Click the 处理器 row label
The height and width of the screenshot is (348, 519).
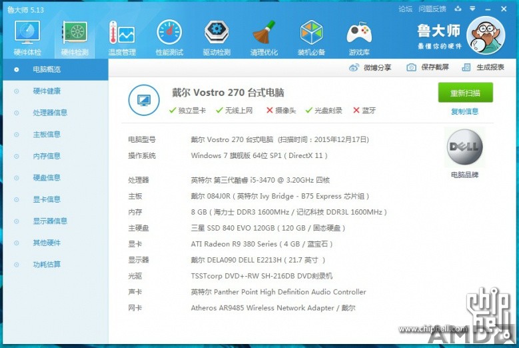coord(139,180)
